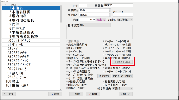Enable オーダーストップ checkbox
This screenshot has height=100, width=179.
(x=67, y=51)
